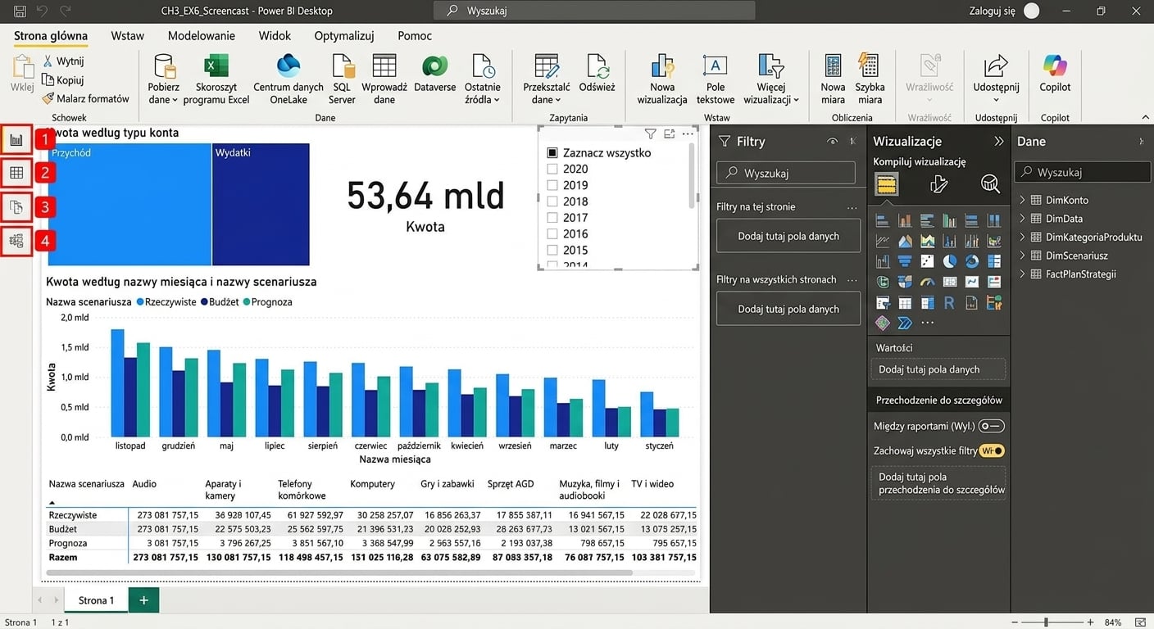Screen dimensions: 1154x629
Task: Open the Model view icon
Action: [x=16, y=241]
